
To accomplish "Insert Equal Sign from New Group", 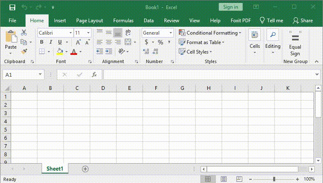I will coord(295,44).
